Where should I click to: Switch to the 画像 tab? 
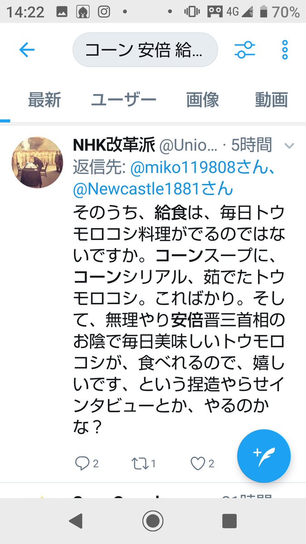[203, 100]
